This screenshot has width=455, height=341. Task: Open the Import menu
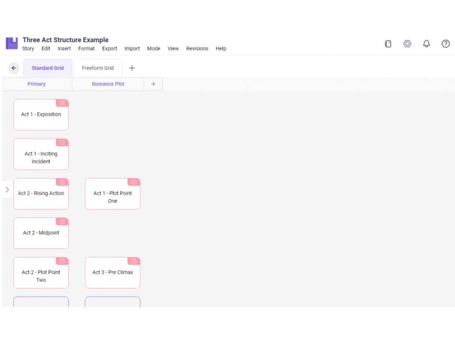132,48
